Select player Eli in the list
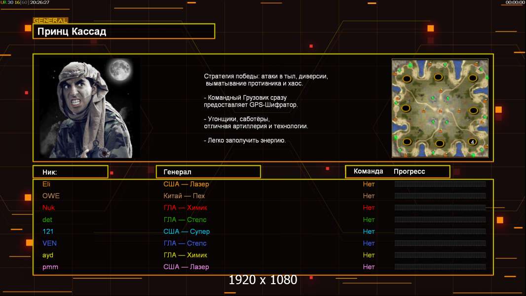The width and height of the screenshot is (526, 296). click(x=46, y=184)
